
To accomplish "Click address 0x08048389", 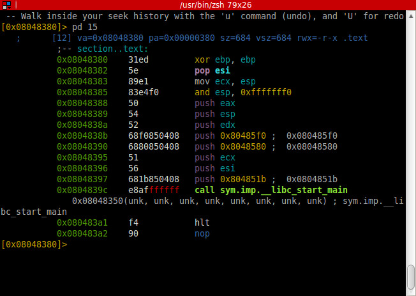I will pos(82,114).
